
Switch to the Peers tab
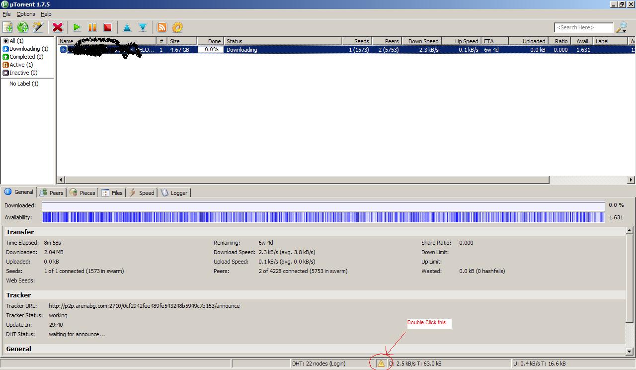(52, 193)
